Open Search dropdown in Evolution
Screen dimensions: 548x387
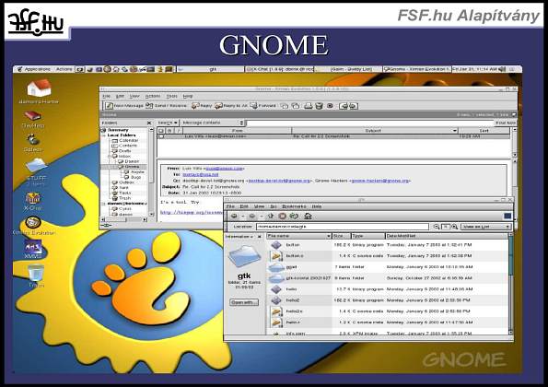point(168,123)
